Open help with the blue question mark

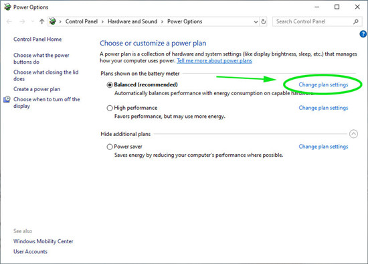[x=363, y=34]
